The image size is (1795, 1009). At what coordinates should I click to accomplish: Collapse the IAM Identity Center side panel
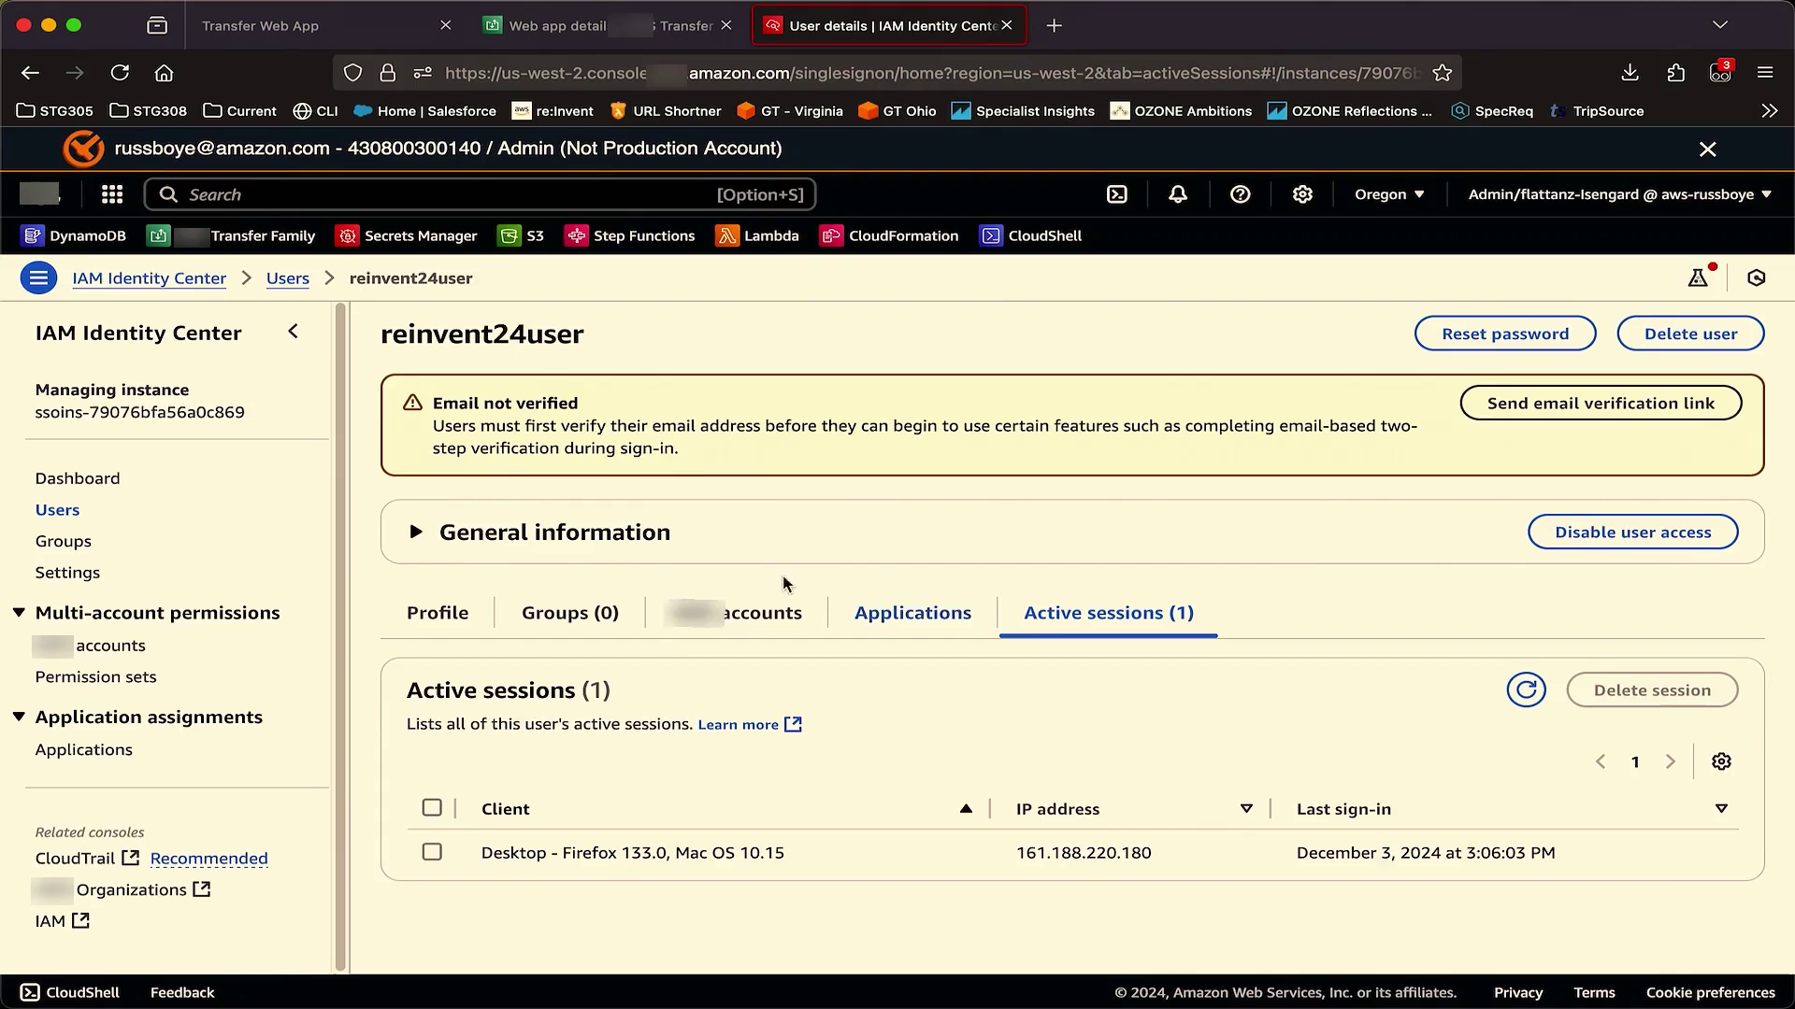pyautogui.click(x=293, y=332)
